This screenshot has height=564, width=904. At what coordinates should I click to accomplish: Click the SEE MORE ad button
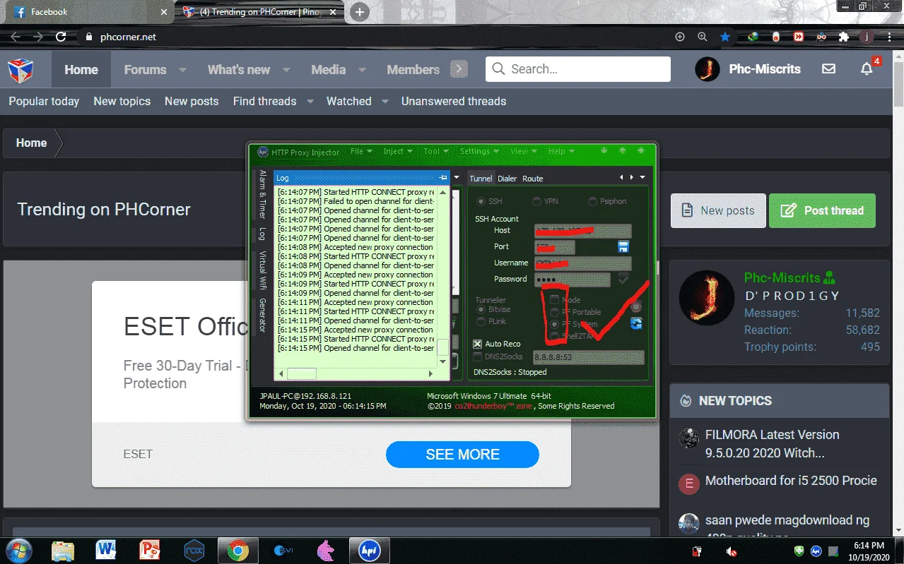(462, 455)
